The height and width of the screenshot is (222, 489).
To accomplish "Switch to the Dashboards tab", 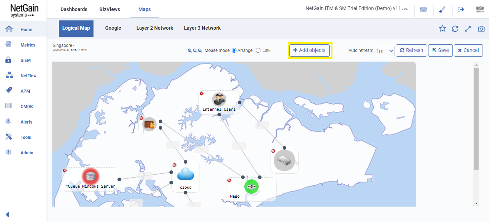I will [x=74, y=9].
